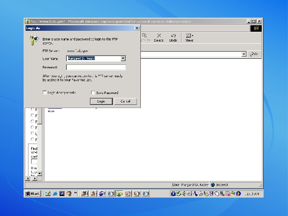Click the shield tray icon
This screenshot has width=288, height=216.
(212, 194)
